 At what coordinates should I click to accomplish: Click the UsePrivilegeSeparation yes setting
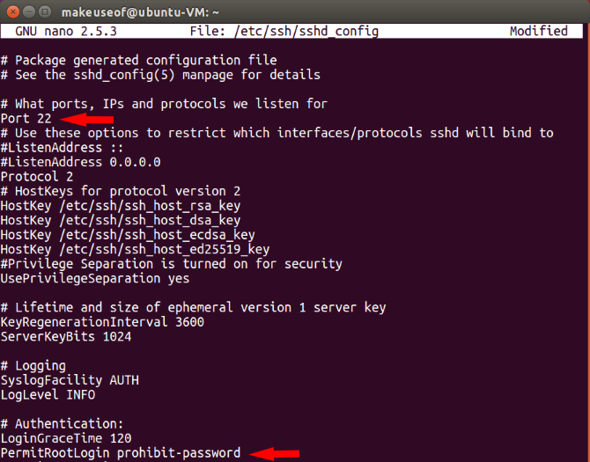[95, 278]
